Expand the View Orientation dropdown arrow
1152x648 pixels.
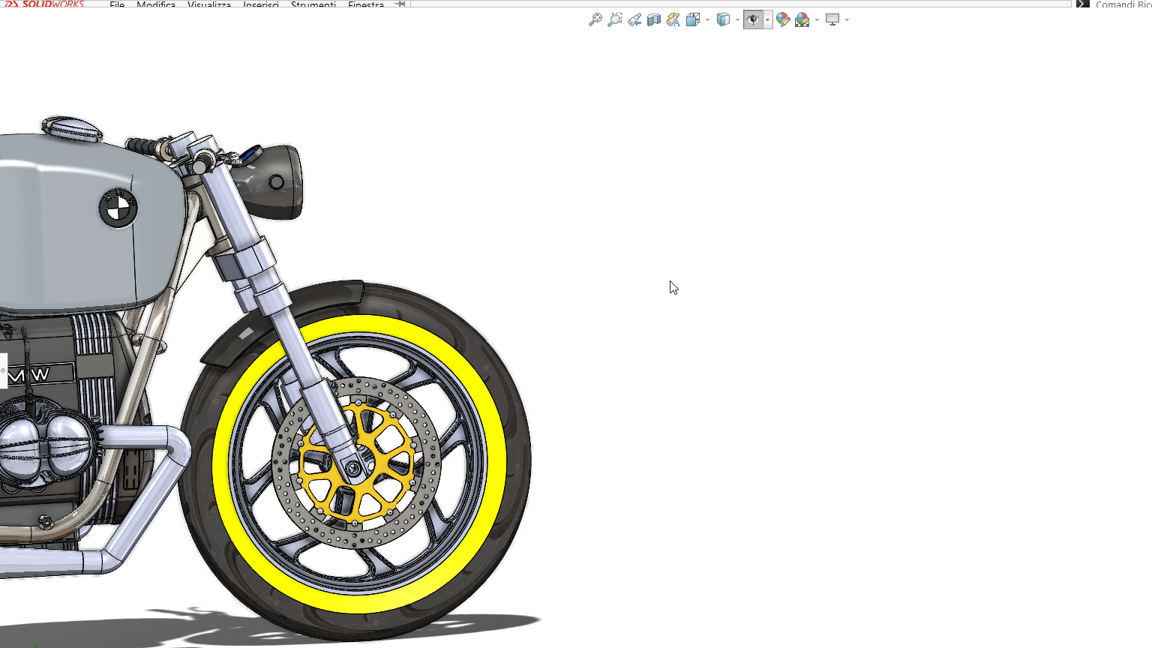pos(707,20)
